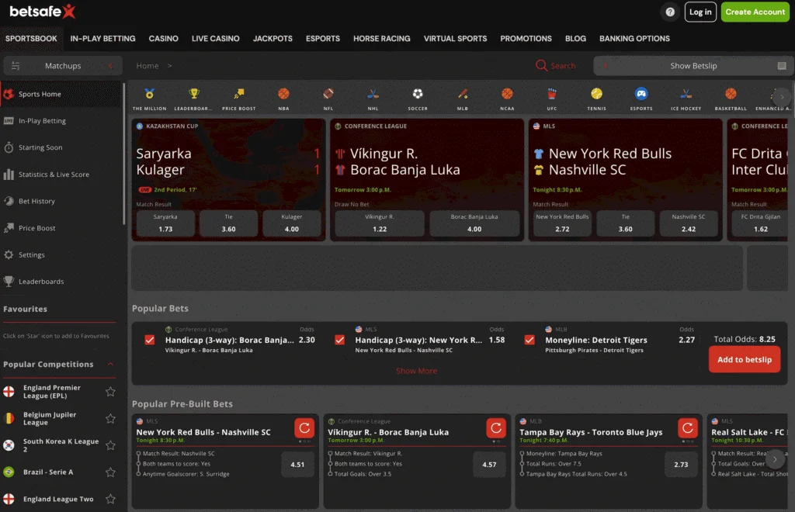Screen dimensions: 795x512
Task: Expand the Show Betslip panel
Action: pyautogui.click(x=693, y=66)
